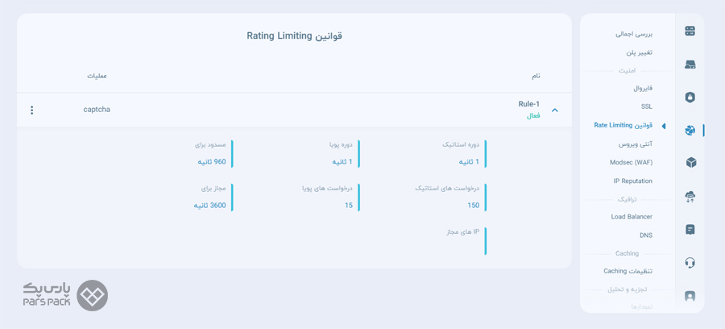Open the Load Balancer menu item
The image size is (725, 329).
(632, 217)
